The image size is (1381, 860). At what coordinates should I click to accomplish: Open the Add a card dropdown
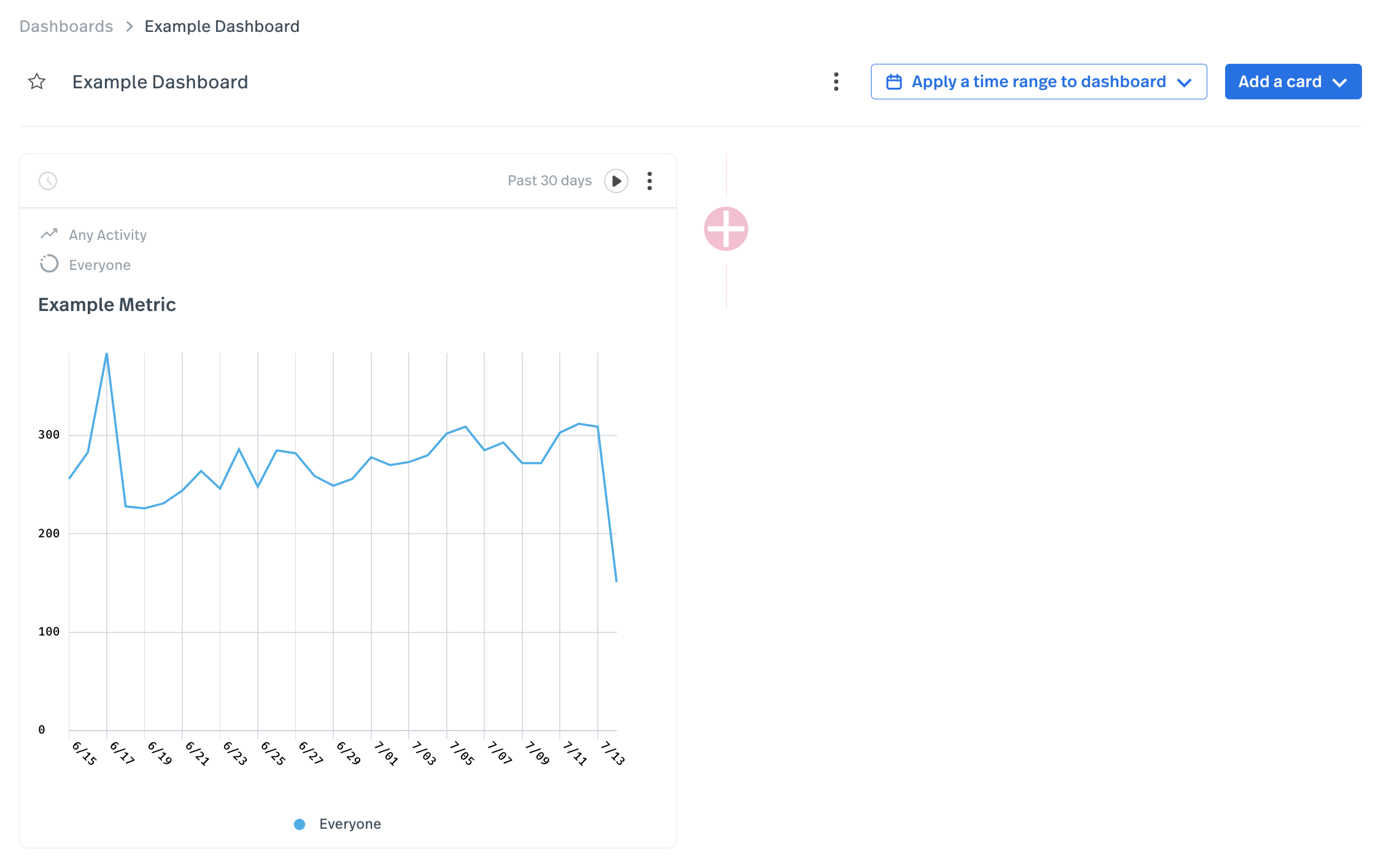(1293, 82)
